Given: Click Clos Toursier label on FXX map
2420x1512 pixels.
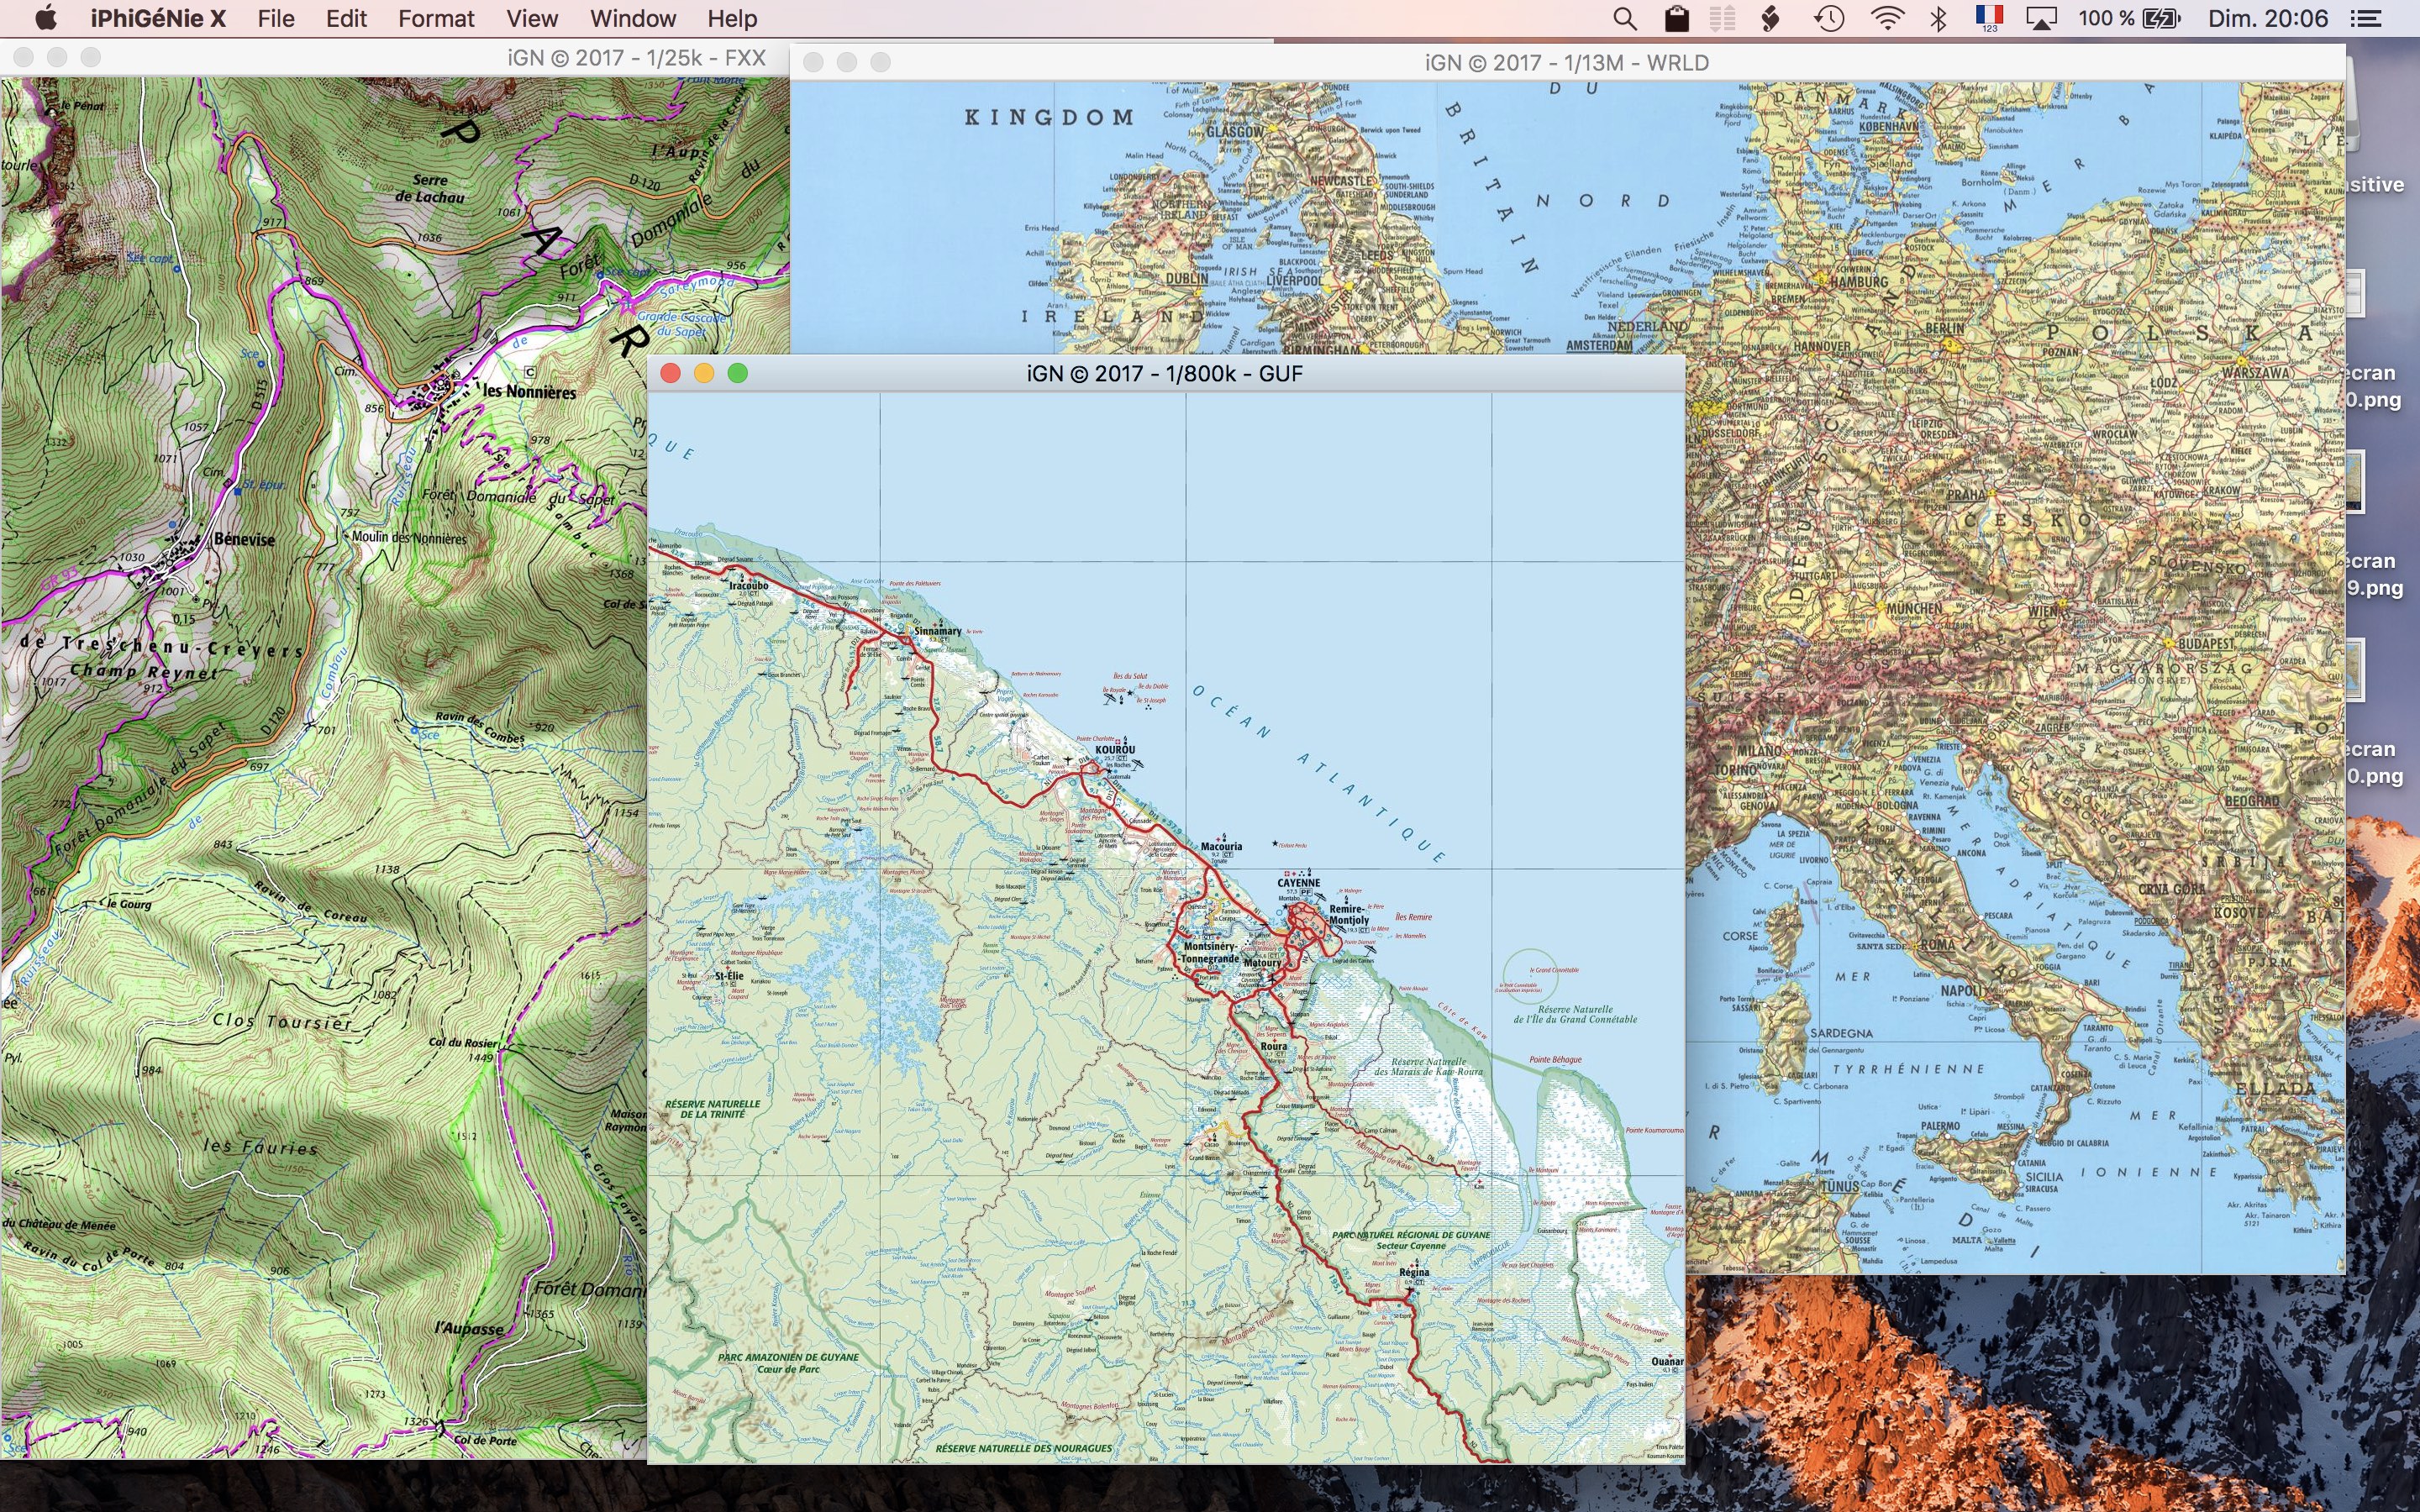Looking at the screenshot, I should tap(283, 1021).
